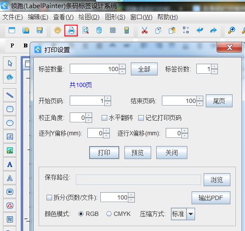Toggle the grid display icon
This screenshot has height=231, width=245.
(113, 30)
